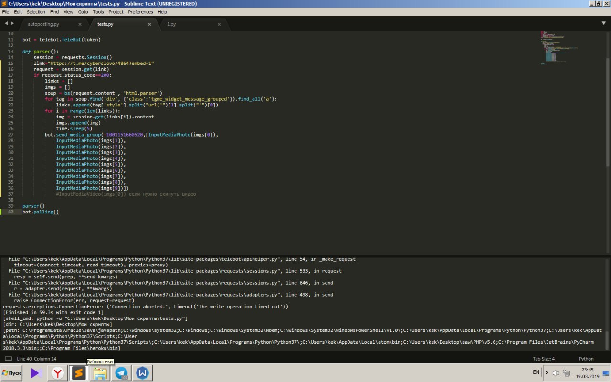Open Yandex Browser from taskbar
611x382 pixels.
(57, 373)
